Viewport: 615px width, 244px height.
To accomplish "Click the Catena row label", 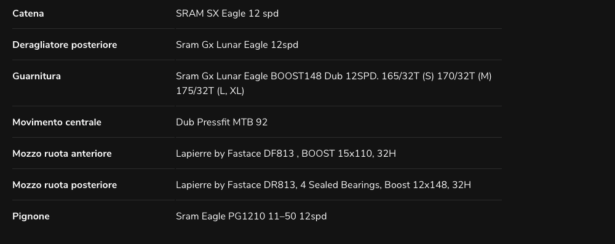I will coord(28,14).
